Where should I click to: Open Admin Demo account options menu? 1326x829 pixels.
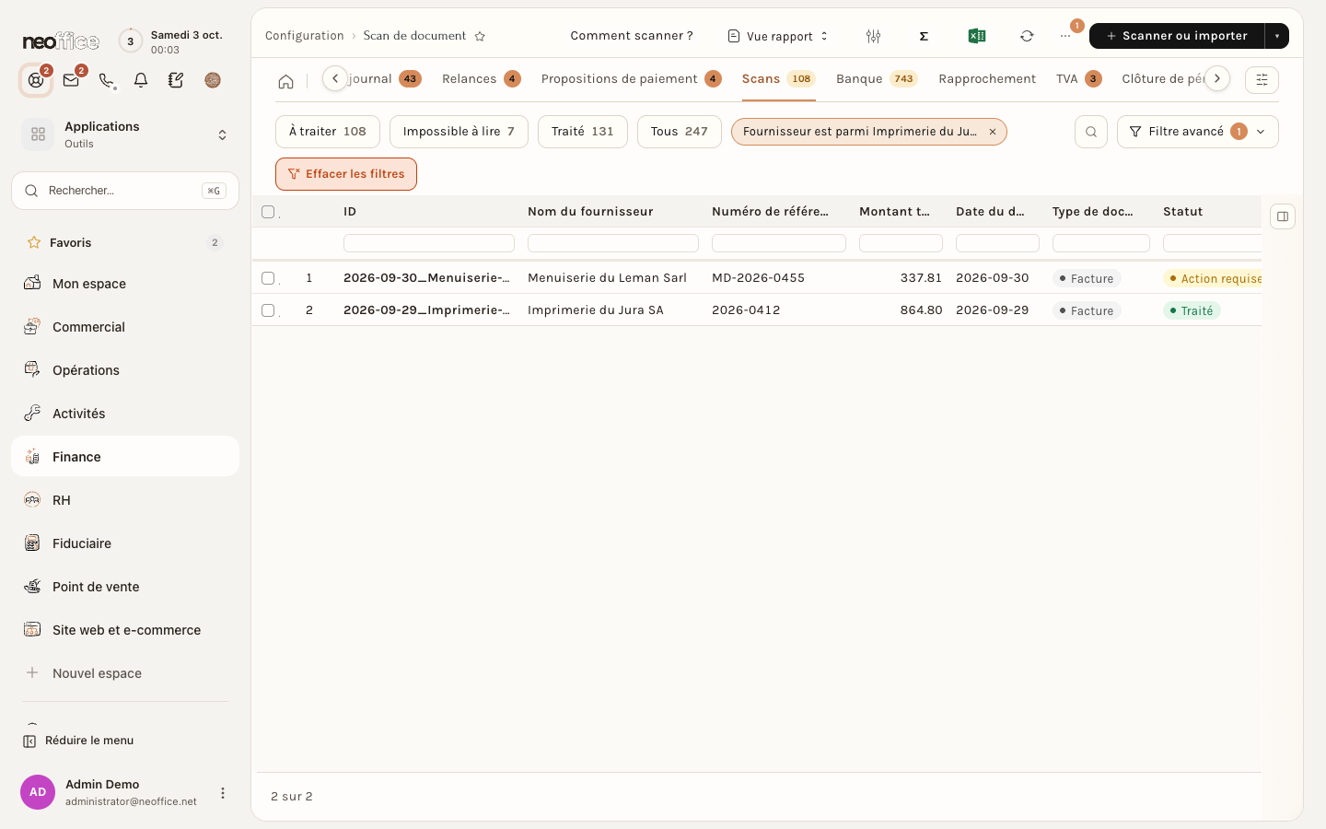[222, 793]
